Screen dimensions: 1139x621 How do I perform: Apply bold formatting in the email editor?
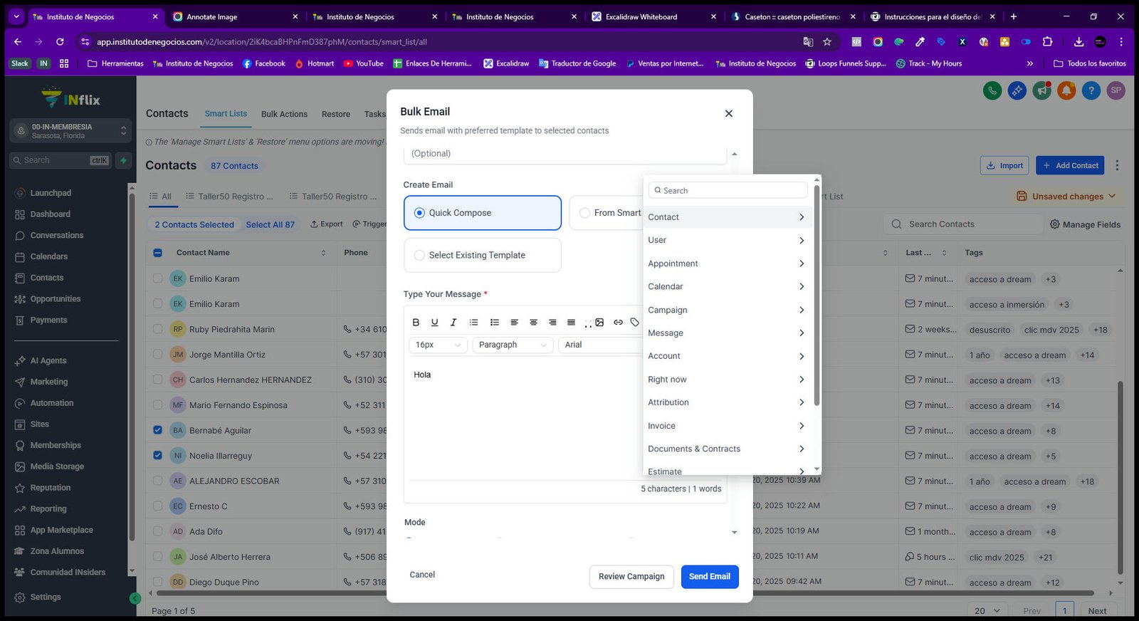coord(416,323)
